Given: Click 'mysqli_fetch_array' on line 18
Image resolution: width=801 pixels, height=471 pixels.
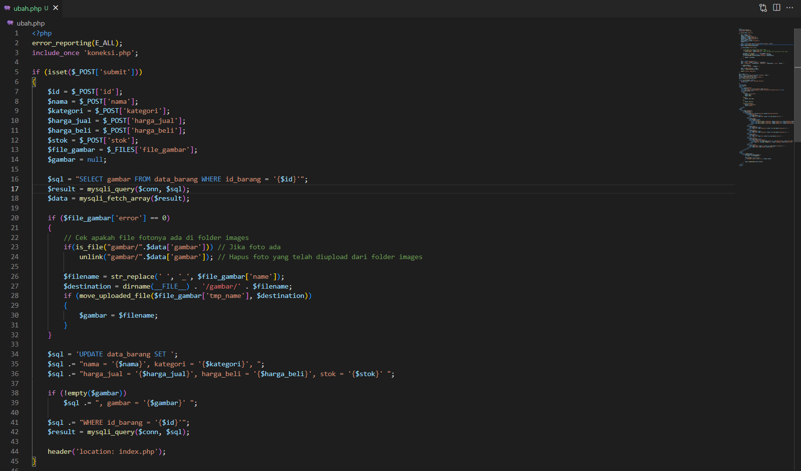Looking at the screenshot, I should (x=115, y=199).
